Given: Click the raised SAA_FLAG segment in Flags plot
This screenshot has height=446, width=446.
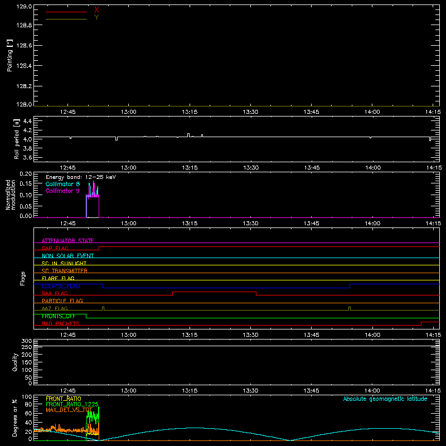Looking at the screenshot, I should (x=214, y=292).
